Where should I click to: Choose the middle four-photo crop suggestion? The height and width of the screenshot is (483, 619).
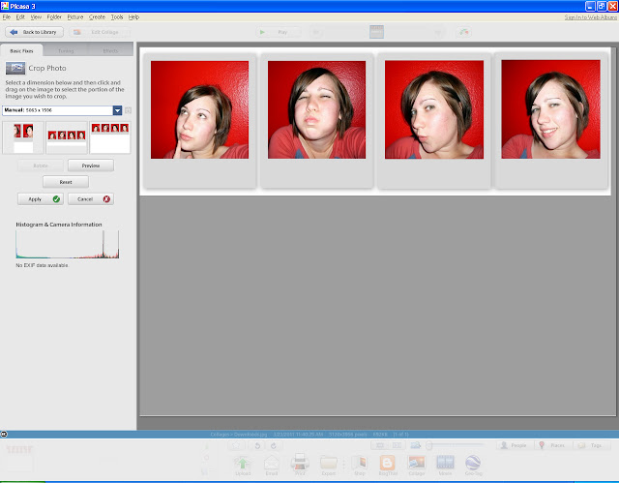(67, 137)
